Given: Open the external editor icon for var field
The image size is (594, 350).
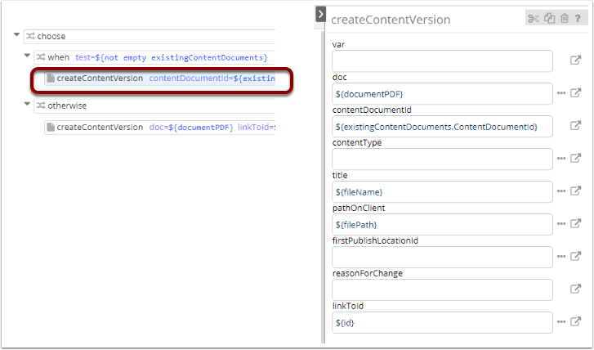Looking at the screenshot, I should (x=575, y=61).
